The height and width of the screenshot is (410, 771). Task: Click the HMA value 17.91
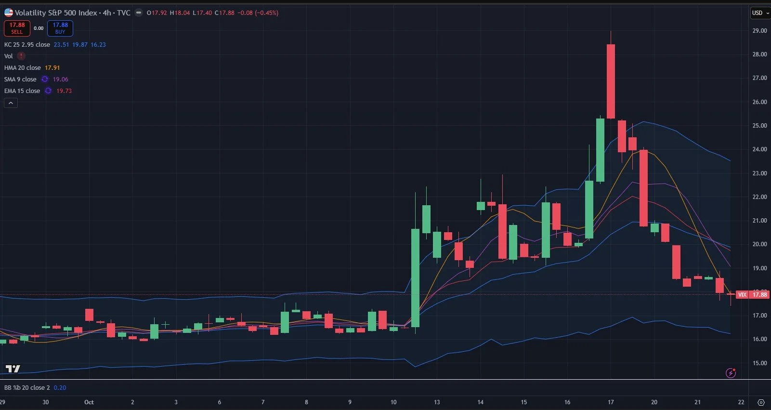click(52, 67)
